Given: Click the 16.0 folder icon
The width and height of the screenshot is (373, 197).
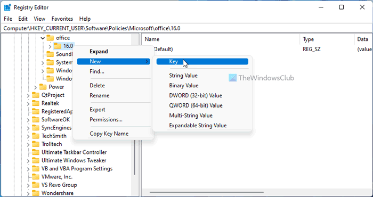Looking at the screenshot, I should pyautogui.click(x=58, y=46).
